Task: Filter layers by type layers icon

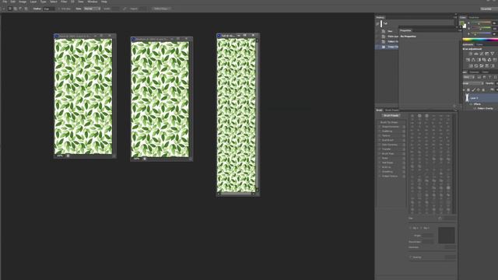Action: pyautogui.click(x=489, y=77)
